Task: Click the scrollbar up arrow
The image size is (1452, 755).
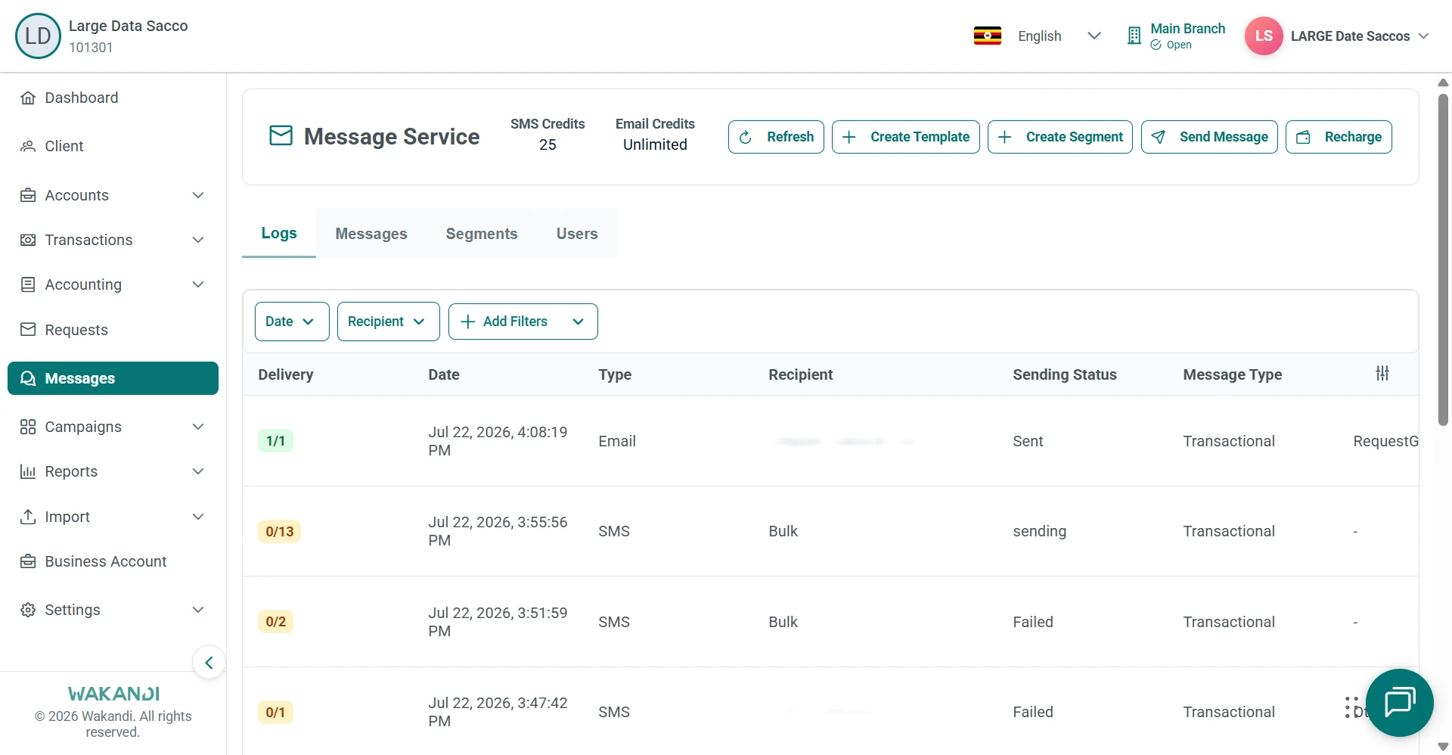Action: (1443, 82)
